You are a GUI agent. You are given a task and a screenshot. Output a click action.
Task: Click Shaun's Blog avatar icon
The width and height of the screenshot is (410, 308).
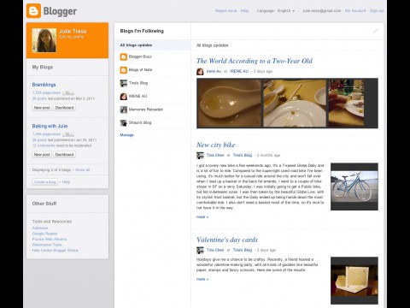(x=123, y=123)
